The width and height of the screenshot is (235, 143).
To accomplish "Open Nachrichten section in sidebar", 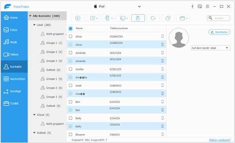I will coord(14,79).
